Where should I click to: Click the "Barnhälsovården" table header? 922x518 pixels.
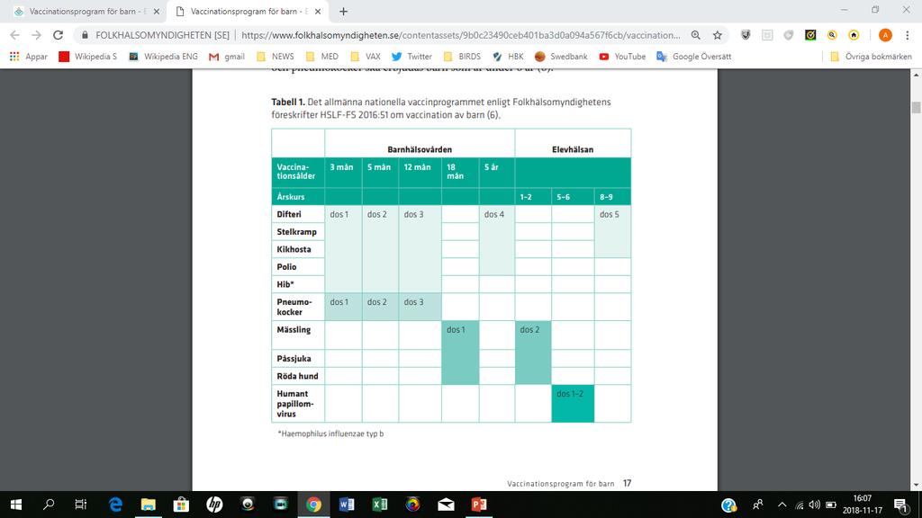tap(420, 149)
